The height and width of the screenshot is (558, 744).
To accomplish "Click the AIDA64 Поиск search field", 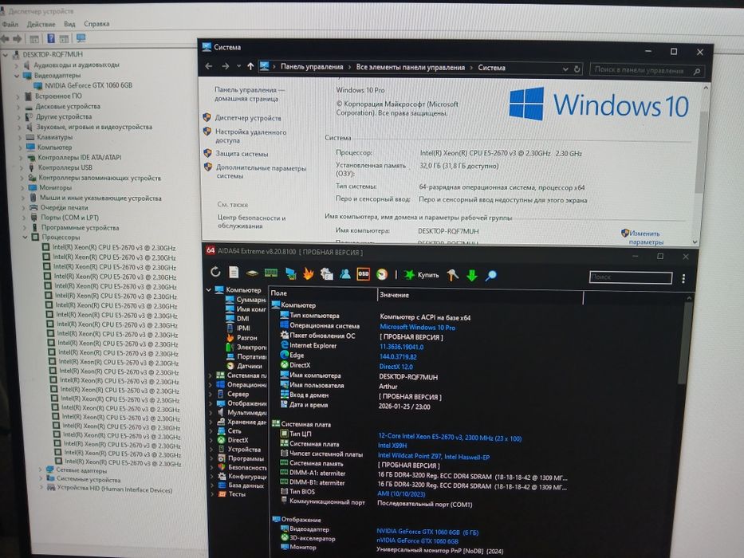I will click(x=631, y=277).
